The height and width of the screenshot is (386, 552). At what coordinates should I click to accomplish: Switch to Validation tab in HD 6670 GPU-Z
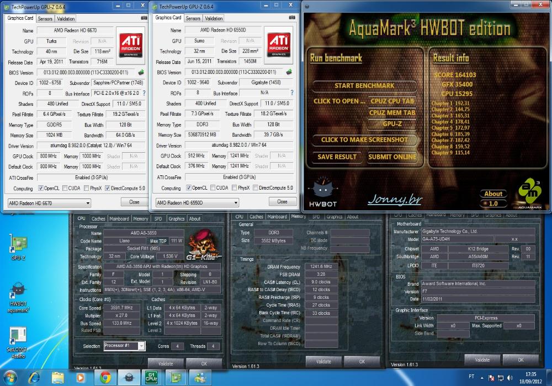[x=66, y=19]
